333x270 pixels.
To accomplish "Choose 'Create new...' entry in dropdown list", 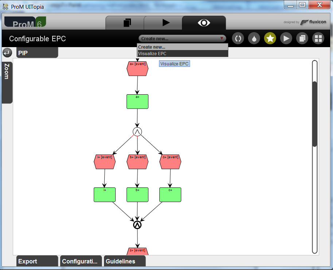I will [x=182, y=47].
